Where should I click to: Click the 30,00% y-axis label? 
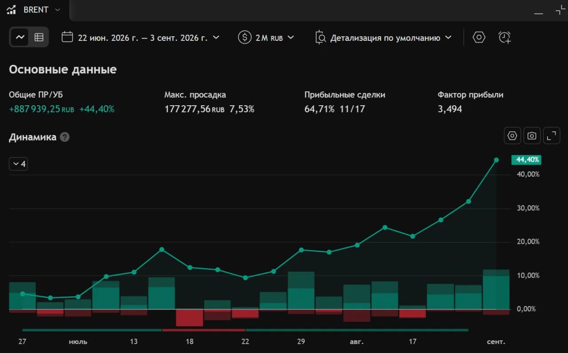[528, 208]
